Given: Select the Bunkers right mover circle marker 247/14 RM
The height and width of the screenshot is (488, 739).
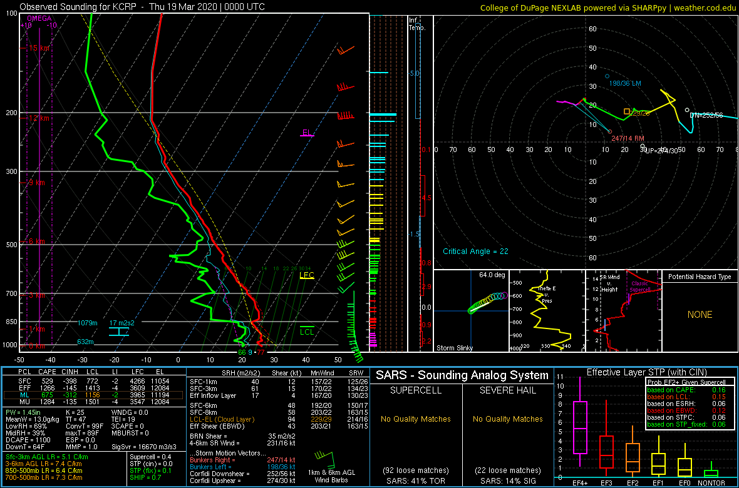Looking at the screenshot, I should (609, 131).
